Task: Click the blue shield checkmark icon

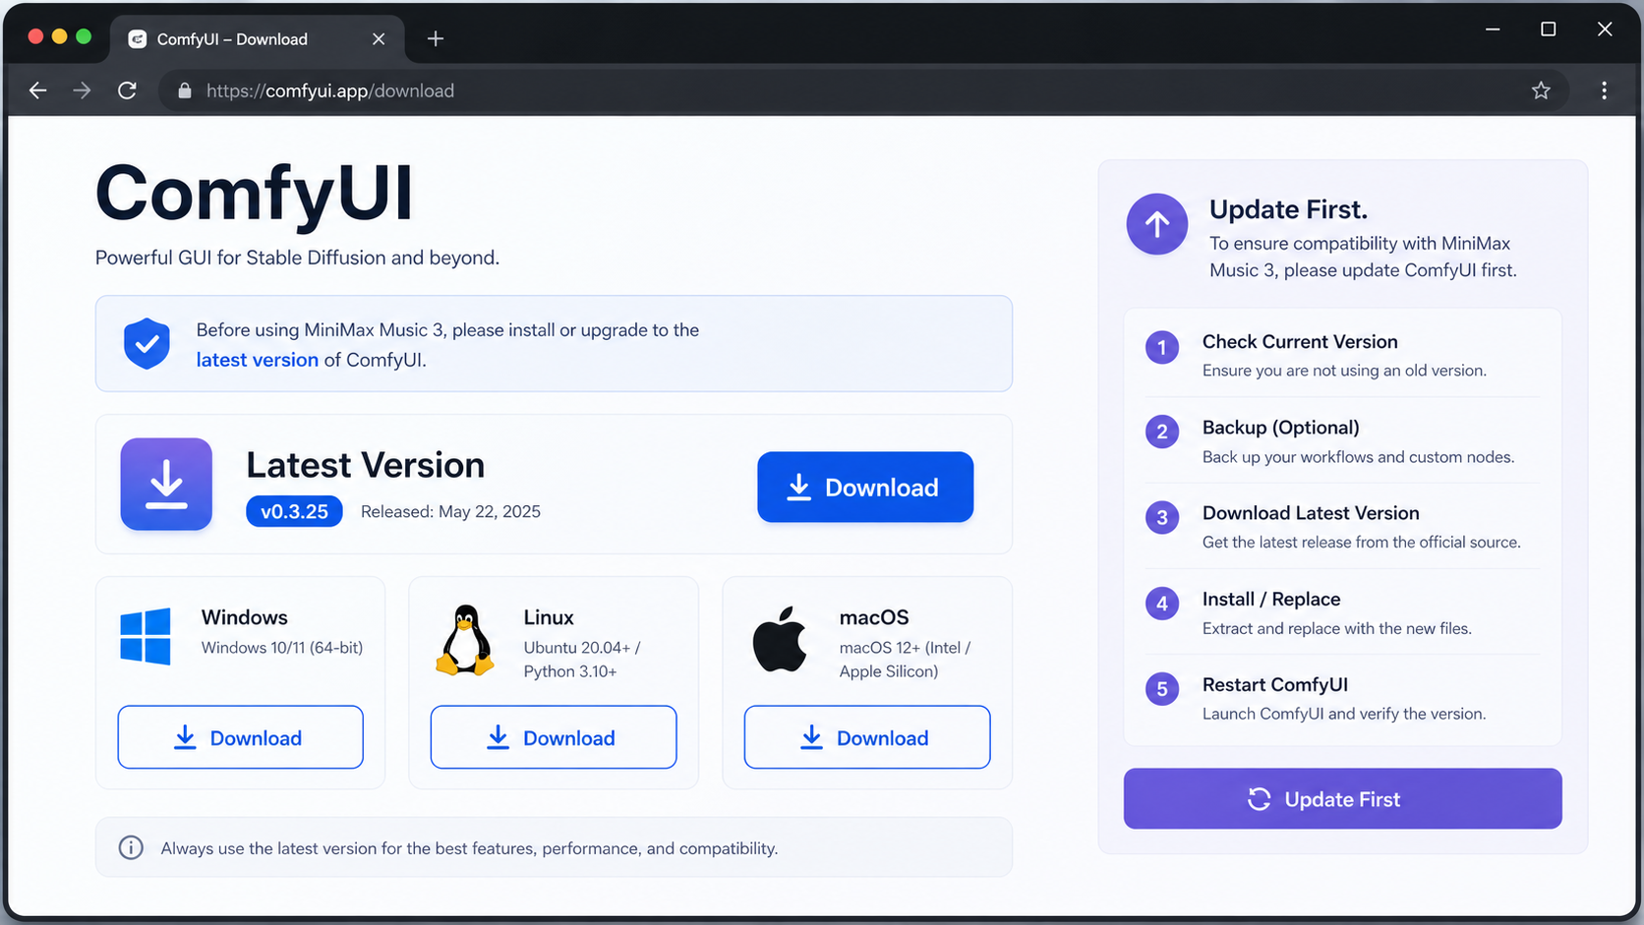Action: coord(147,343)
